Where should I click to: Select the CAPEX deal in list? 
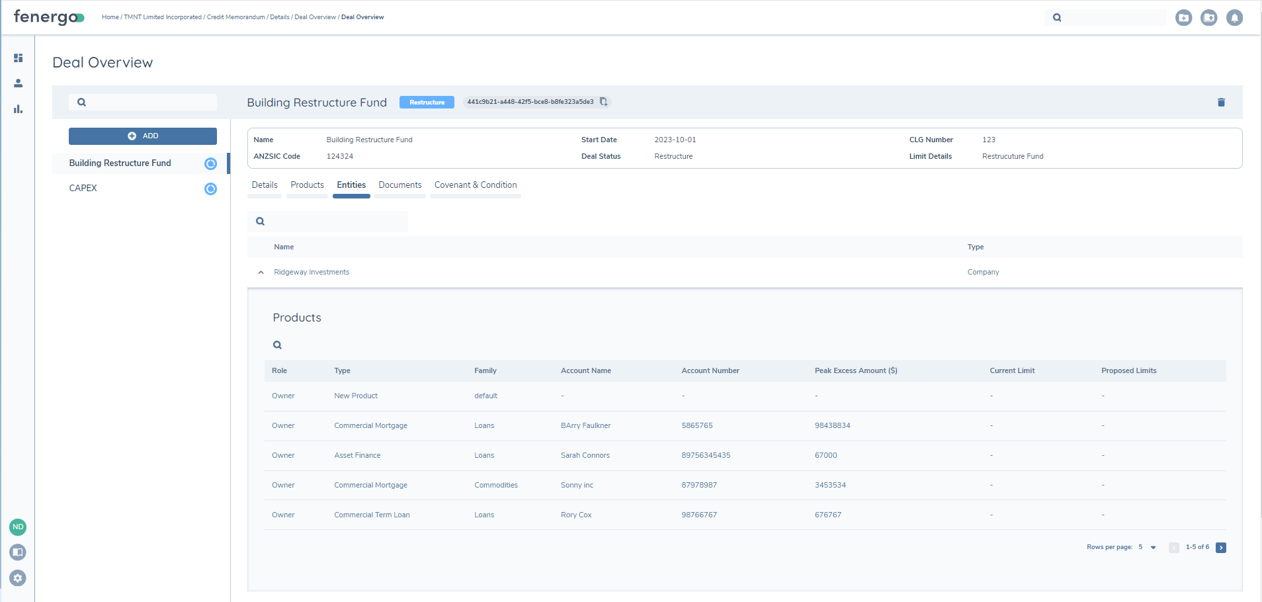[83, 189]
